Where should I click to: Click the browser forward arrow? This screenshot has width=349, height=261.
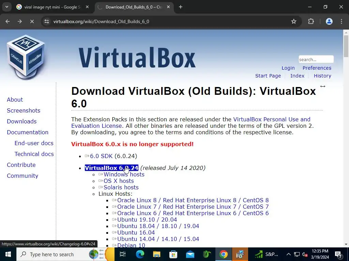point(20,21)
